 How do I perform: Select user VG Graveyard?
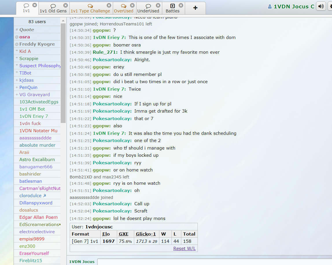pos(37,94)
